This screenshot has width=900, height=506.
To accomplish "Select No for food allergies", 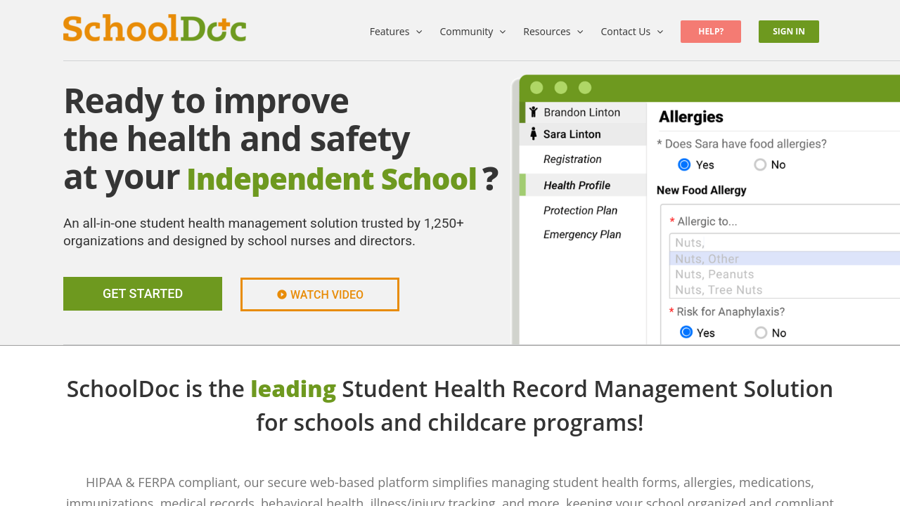I will 760,164.
